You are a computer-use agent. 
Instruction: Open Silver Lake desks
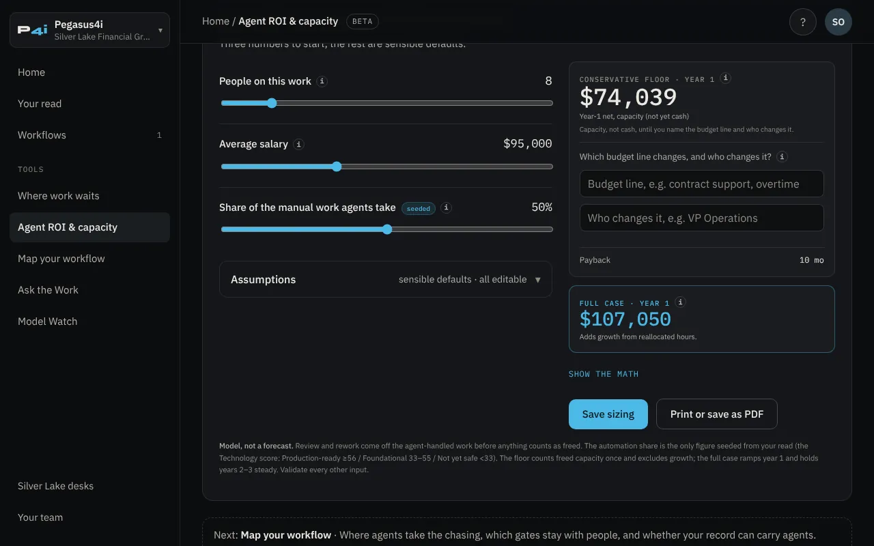[89, 486]
